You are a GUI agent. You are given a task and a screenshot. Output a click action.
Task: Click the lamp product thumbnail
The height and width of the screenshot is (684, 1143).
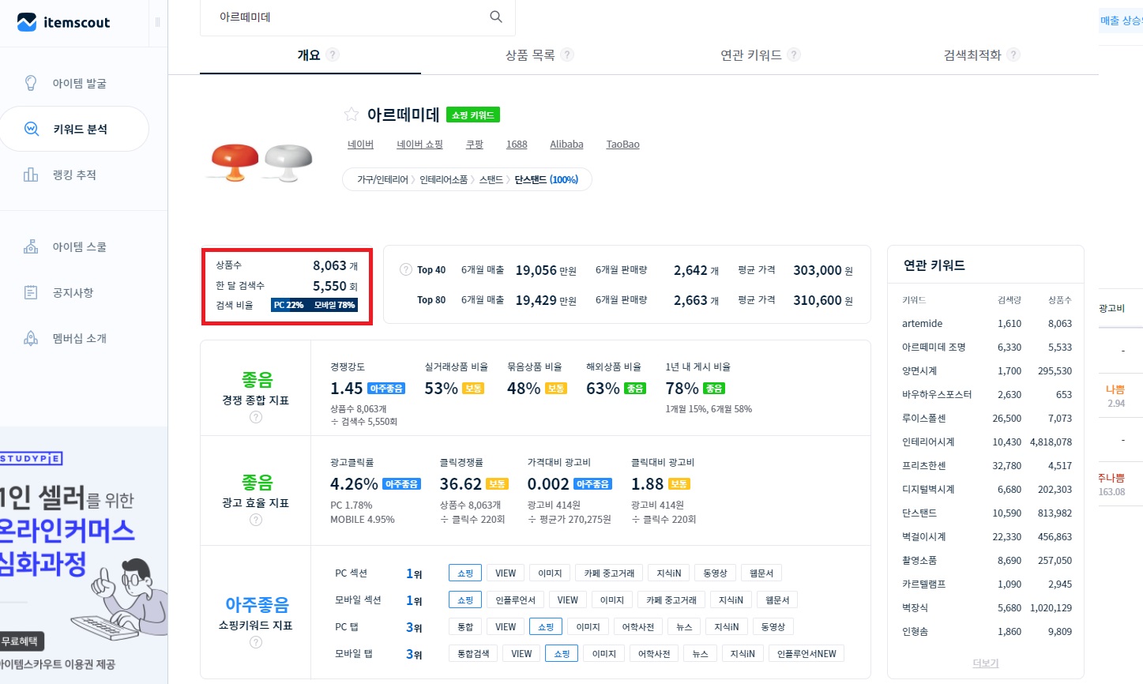click(261, 162)
